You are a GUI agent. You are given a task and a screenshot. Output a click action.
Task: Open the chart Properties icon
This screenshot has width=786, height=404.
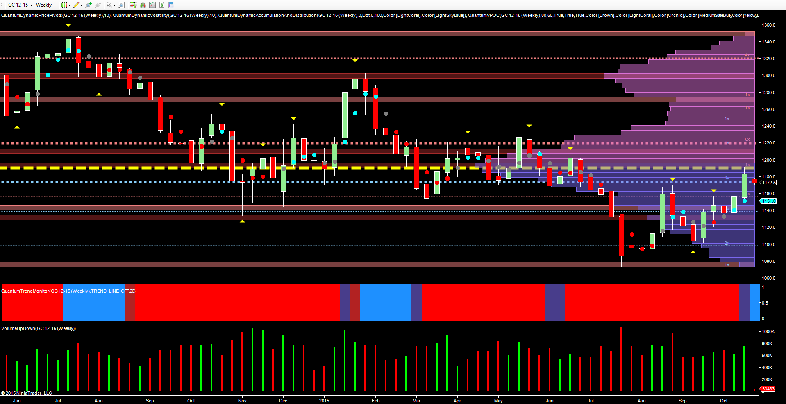(x=171, y=5)
